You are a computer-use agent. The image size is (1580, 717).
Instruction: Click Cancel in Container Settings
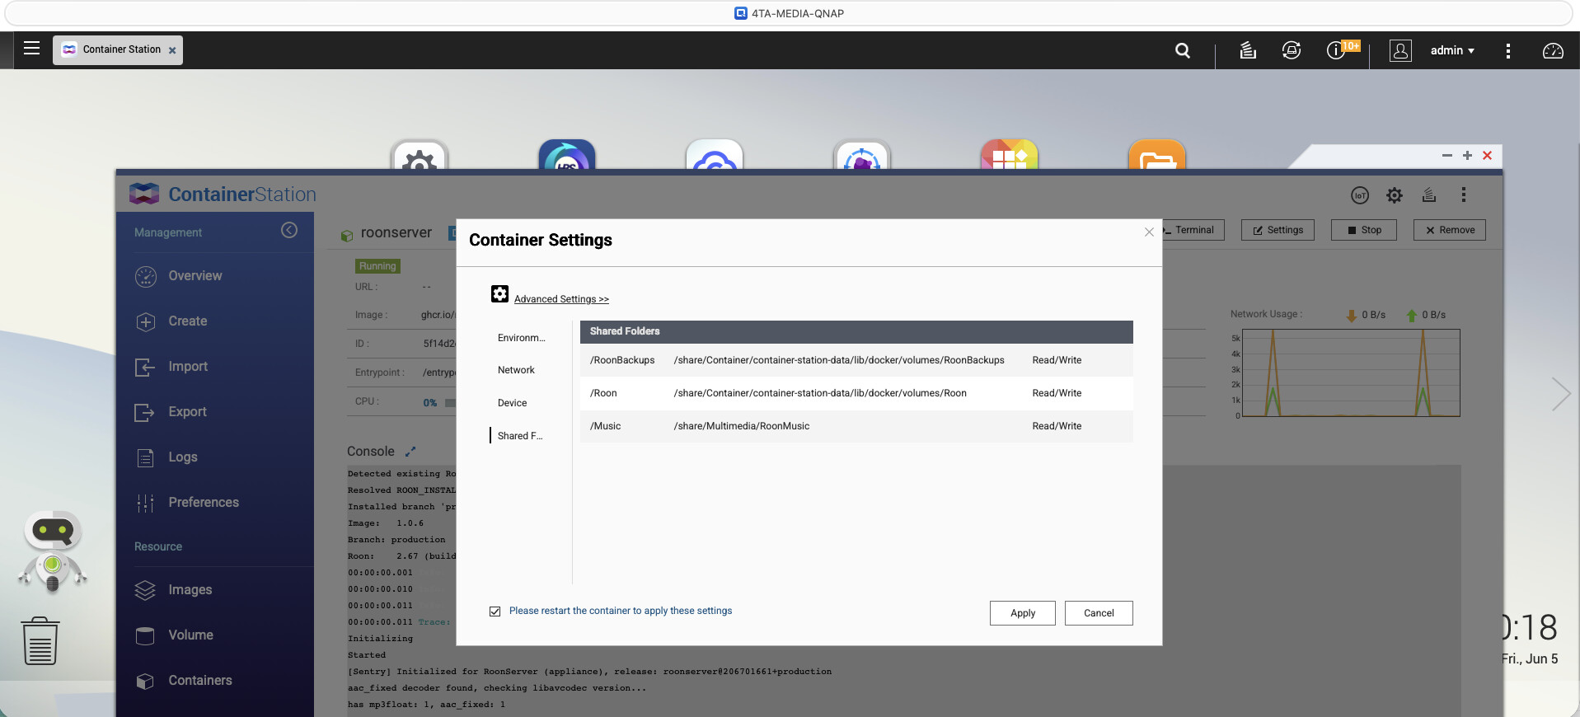pos(1099,613)
